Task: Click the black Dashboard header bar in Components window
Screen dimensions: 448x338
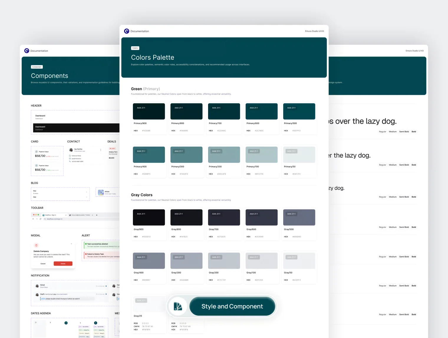Action: 76,128
